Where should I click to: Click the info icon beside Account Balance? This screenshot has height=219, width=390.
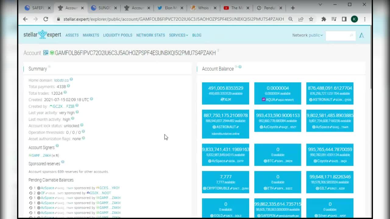[240, 67]
